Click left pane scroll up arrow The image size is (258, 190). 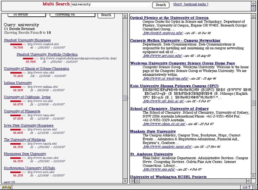coord(125,15)
